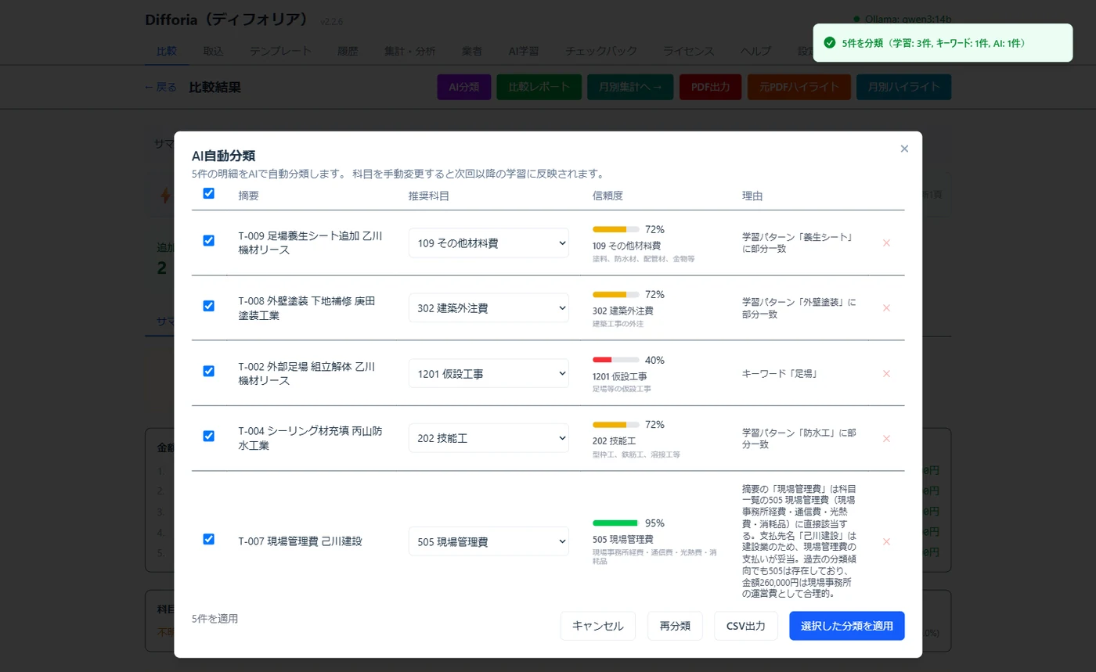The image size is (1096, 672).
Task: Click the 推奨科目 column header
Action: tap(429, 196)
